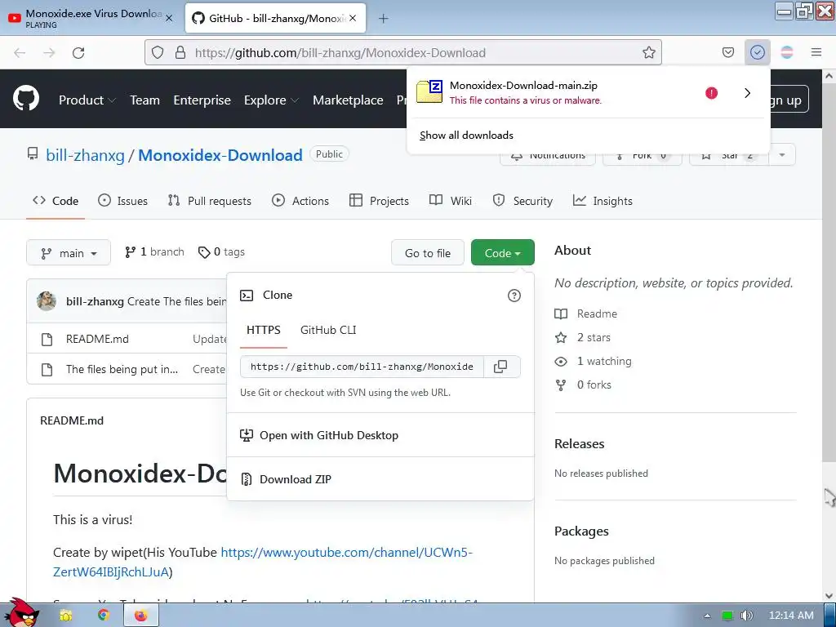Screen dimensions: 836x627
Task: Toggle the green Code dropdown button
Action: pyautogui.click(x=502, y=253)
